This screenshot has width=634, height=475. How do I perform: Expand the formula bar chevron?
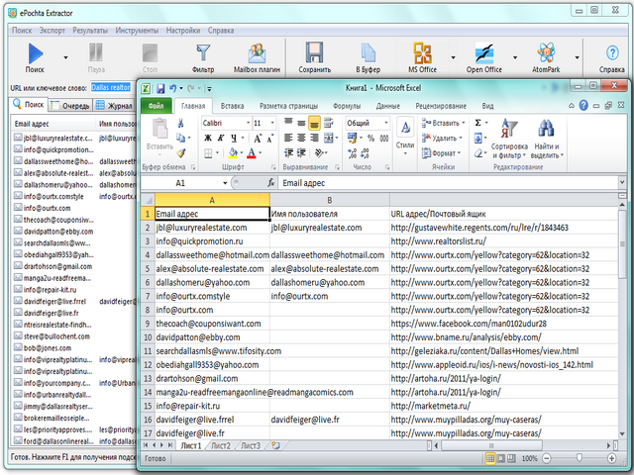[622, 182]
